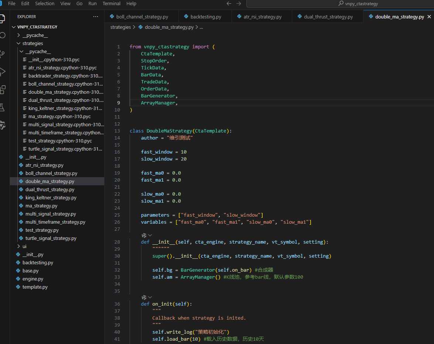Open the Explorer view in activity bar
Screen dimensions: 434x344
[2, 18]
